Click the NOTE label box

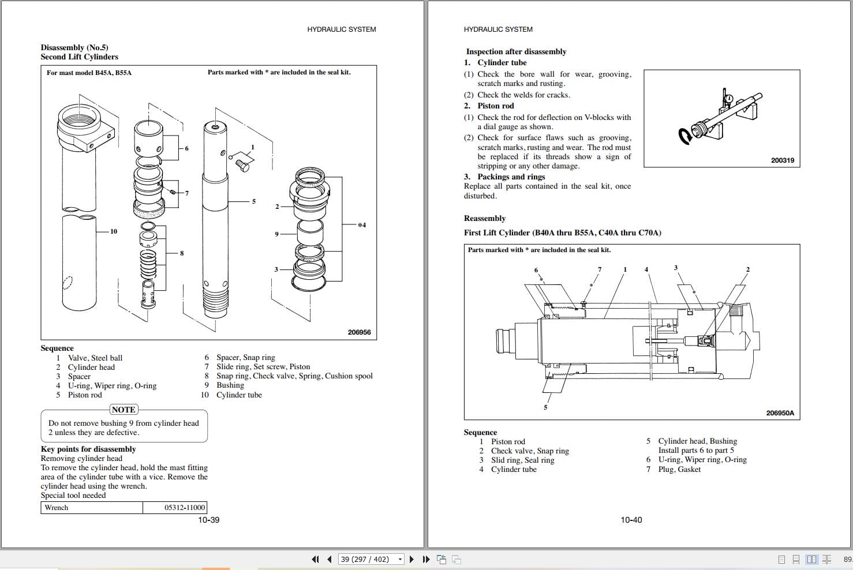click(x=124, y=410)
